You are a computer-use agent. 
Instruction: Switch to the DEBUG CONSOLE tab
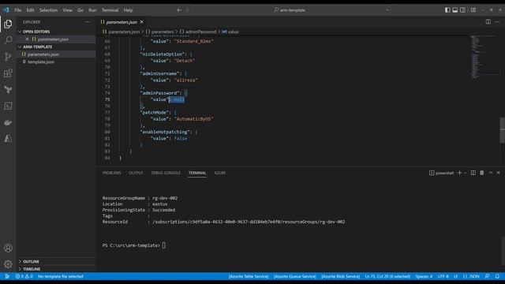click(x=166, y=173)
